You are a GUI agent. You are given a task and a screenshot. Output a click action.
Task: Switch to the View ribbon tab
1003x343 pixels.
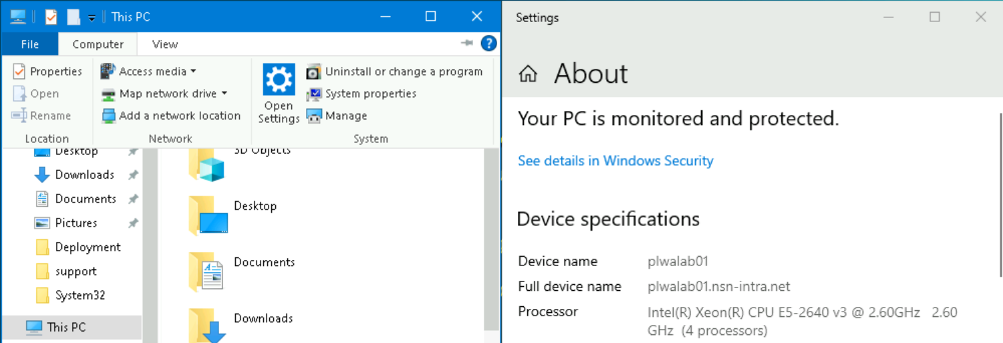pyautogui.click(x=164, y=44)
